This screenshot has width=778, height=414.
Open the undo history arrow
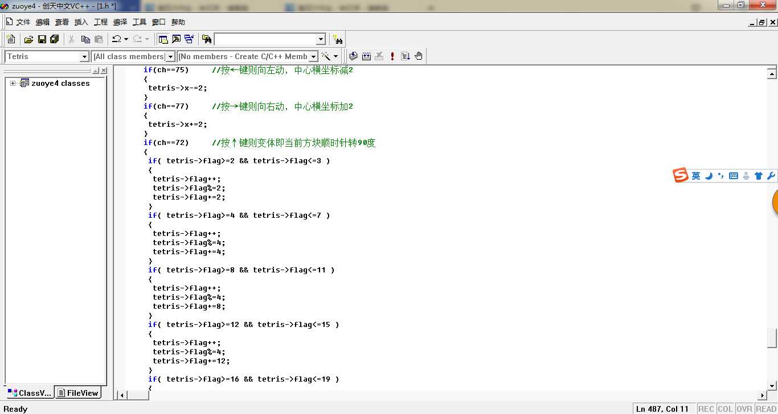click(126, 39)
